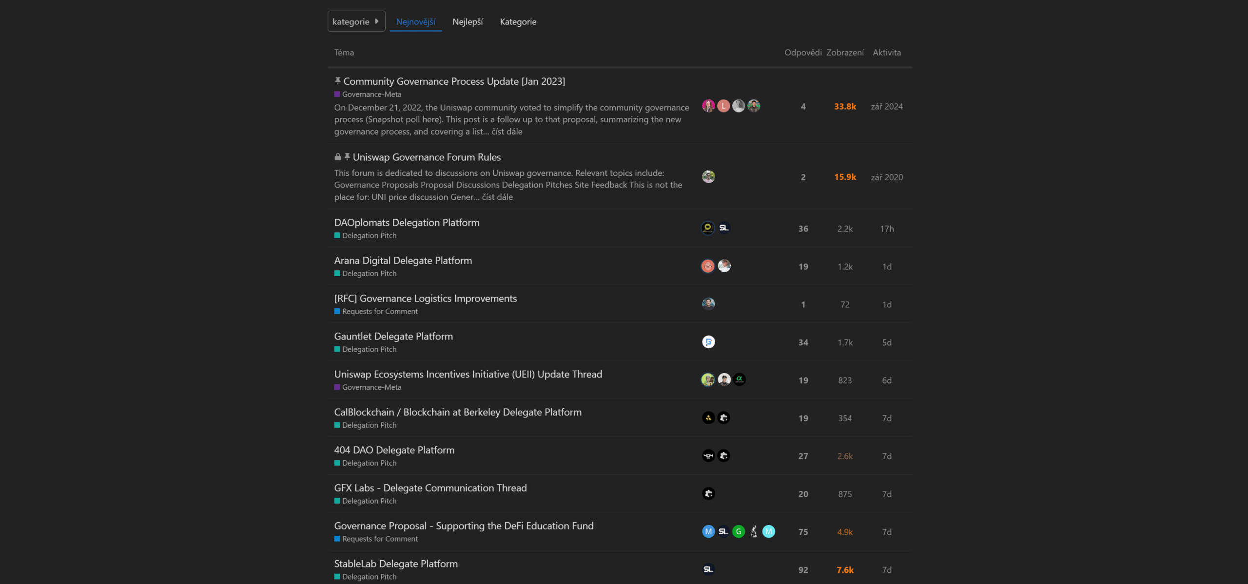Click the alpha-symbol avatar on UEII Update Thread

739,379
